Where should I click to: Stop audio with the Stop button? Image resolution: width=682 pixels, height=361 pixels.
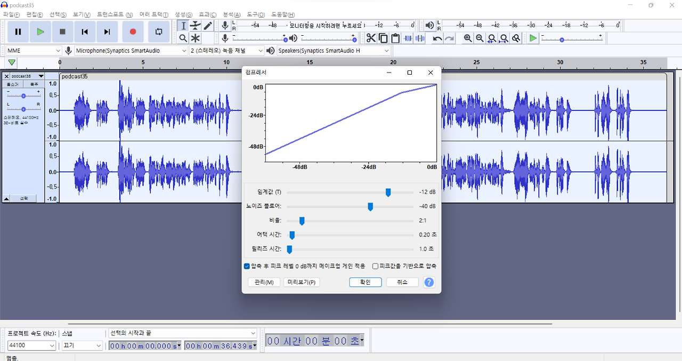point(62,32)
